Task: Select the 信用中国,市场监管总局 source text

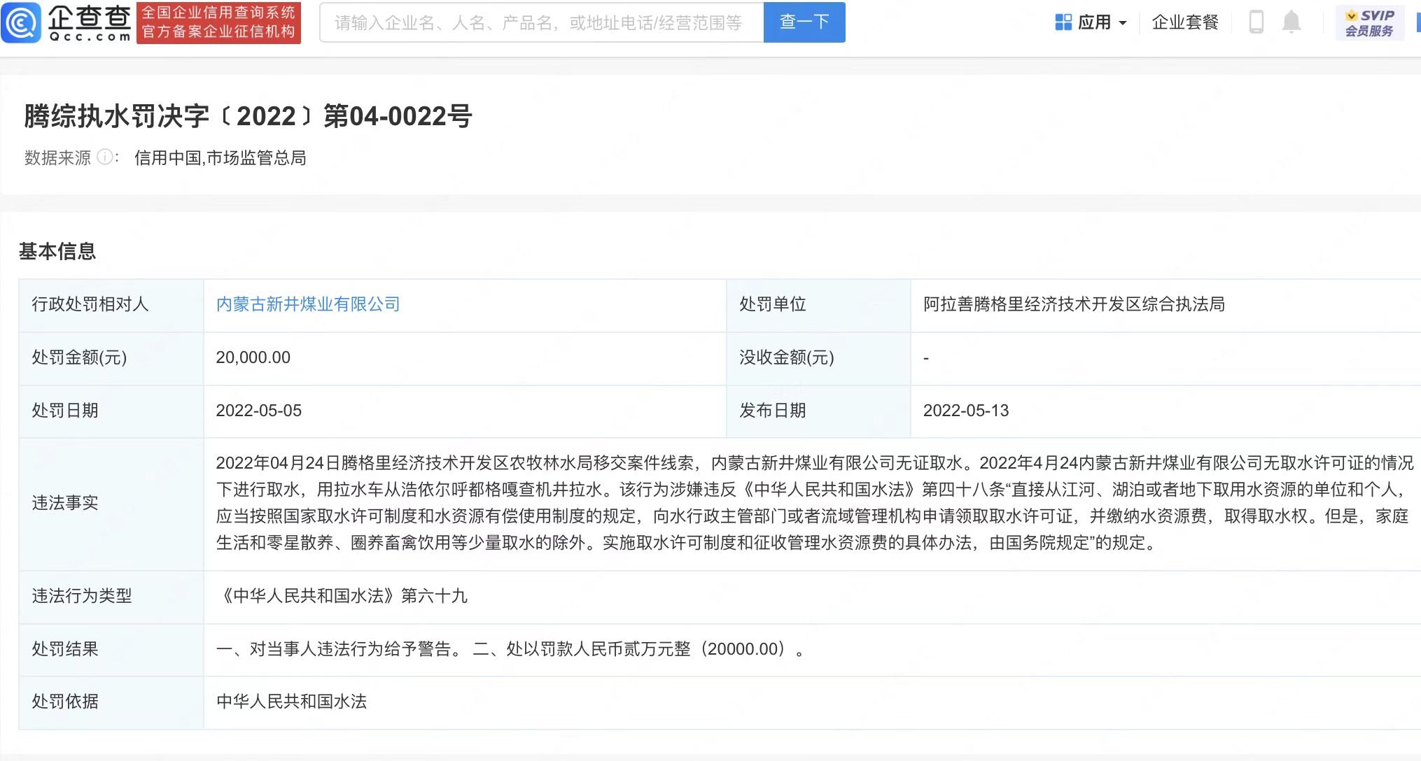Action: coord(220,158)
